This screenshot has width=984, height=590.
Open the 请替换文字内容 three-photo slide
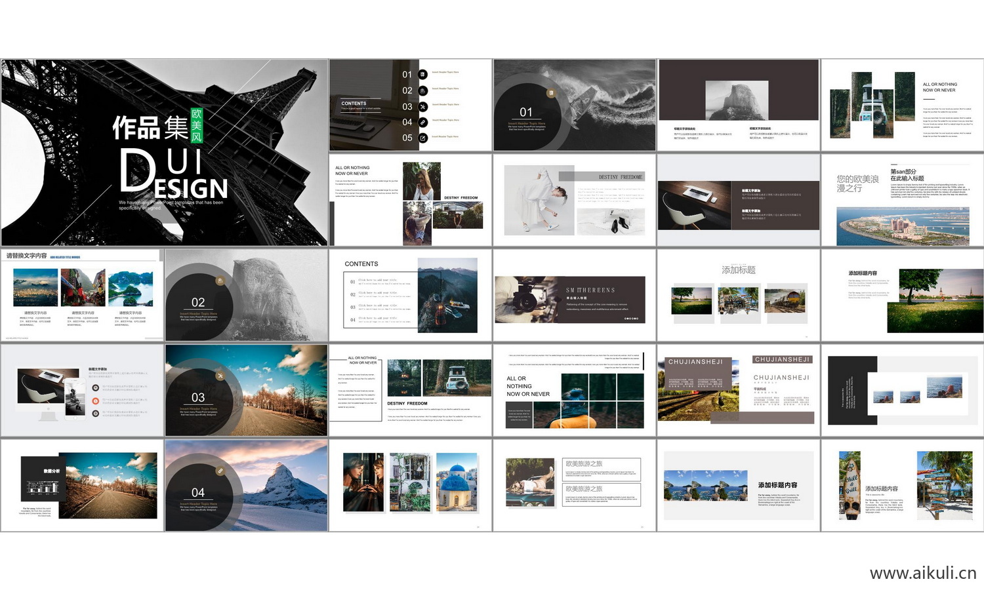point(82,294)
